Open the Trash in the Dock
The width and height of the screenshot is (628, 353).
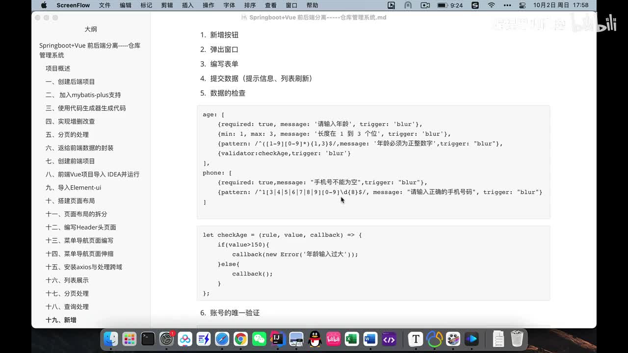[517, 339]
